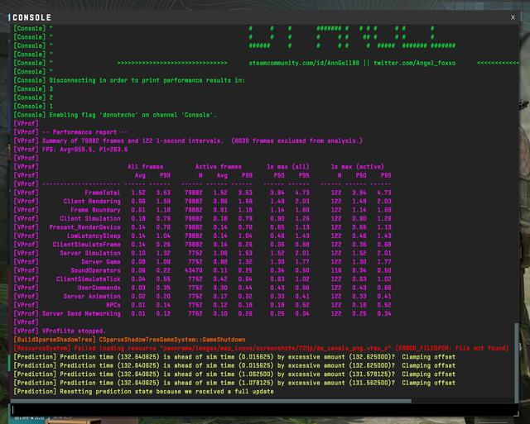Click the Server Simulation row label
530x424 pixels.
[90, 253]
